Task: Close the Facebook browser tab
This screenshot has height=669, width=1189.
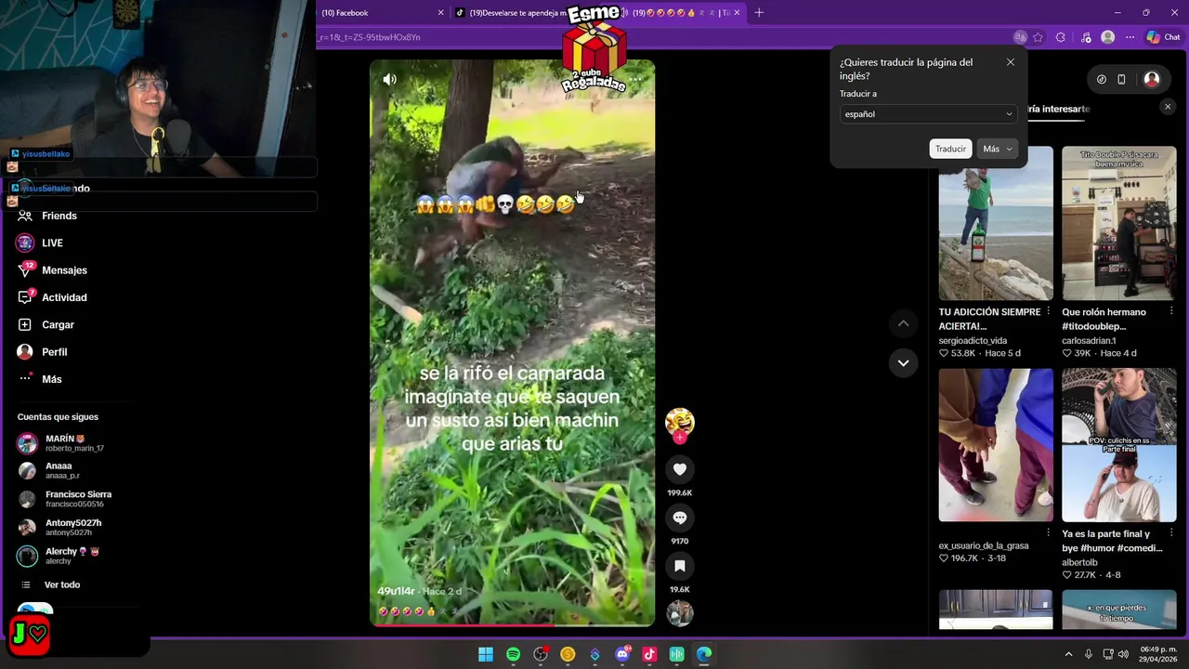Action: click(440, 13)
